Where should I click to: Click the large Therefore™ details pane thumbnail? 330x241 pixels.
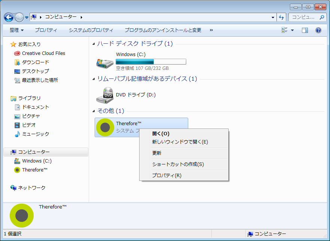[x=22, y=216]
